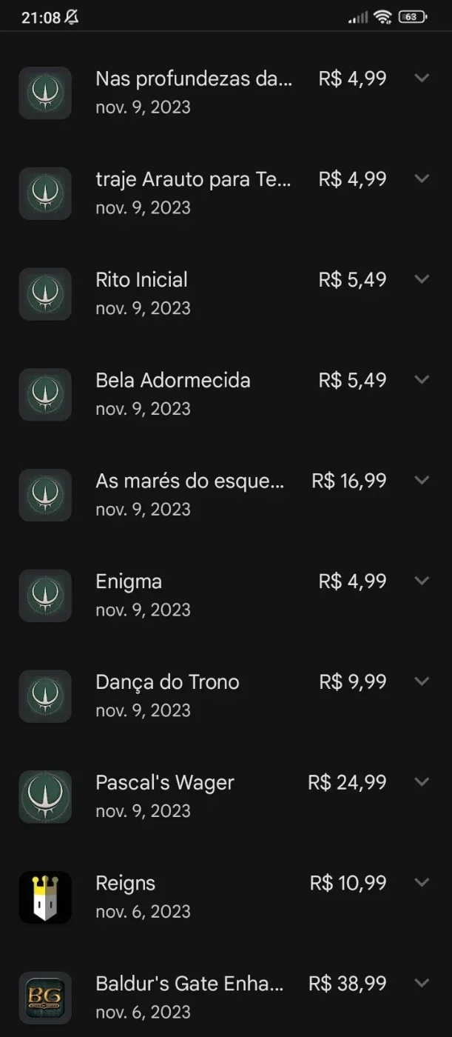This screenshot has width=452, height=1037.
Task: Expand the Nas profundezas da... purchase
Action: 422,78
